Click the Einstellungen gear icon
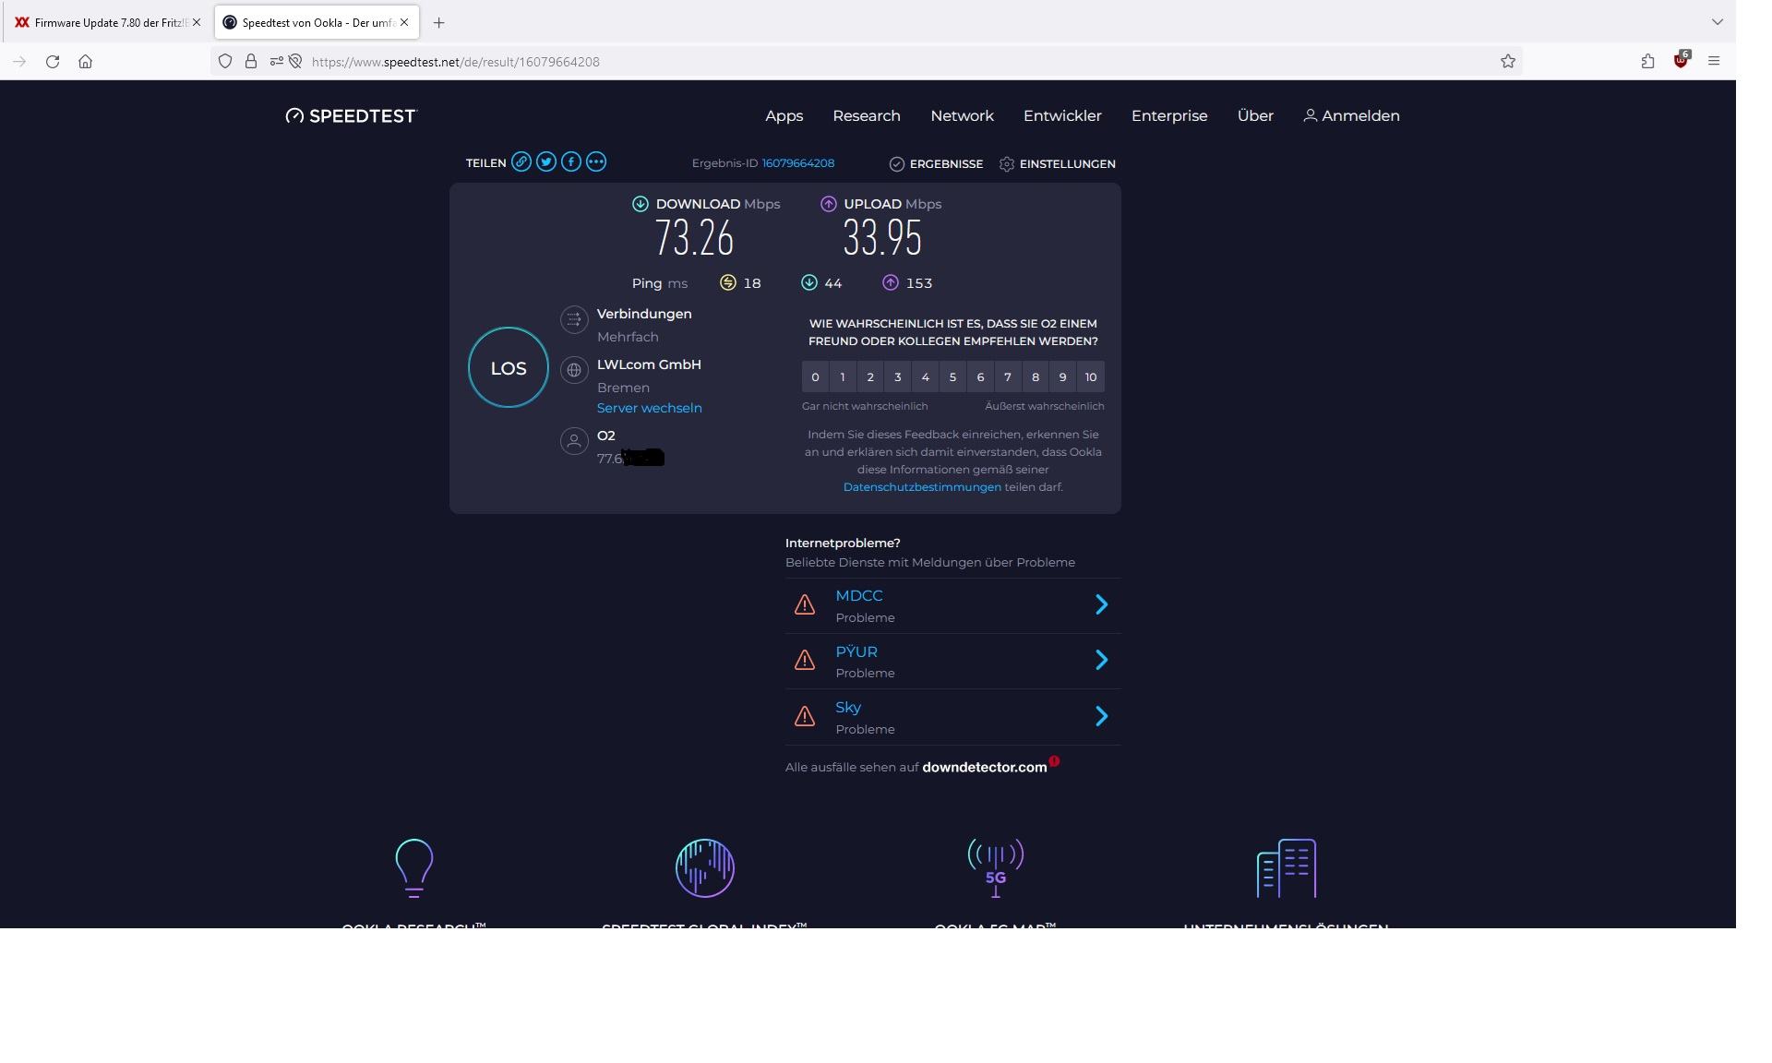Image resolution: width=1772 pixels, height=1063 pixels. (1007, 164)
